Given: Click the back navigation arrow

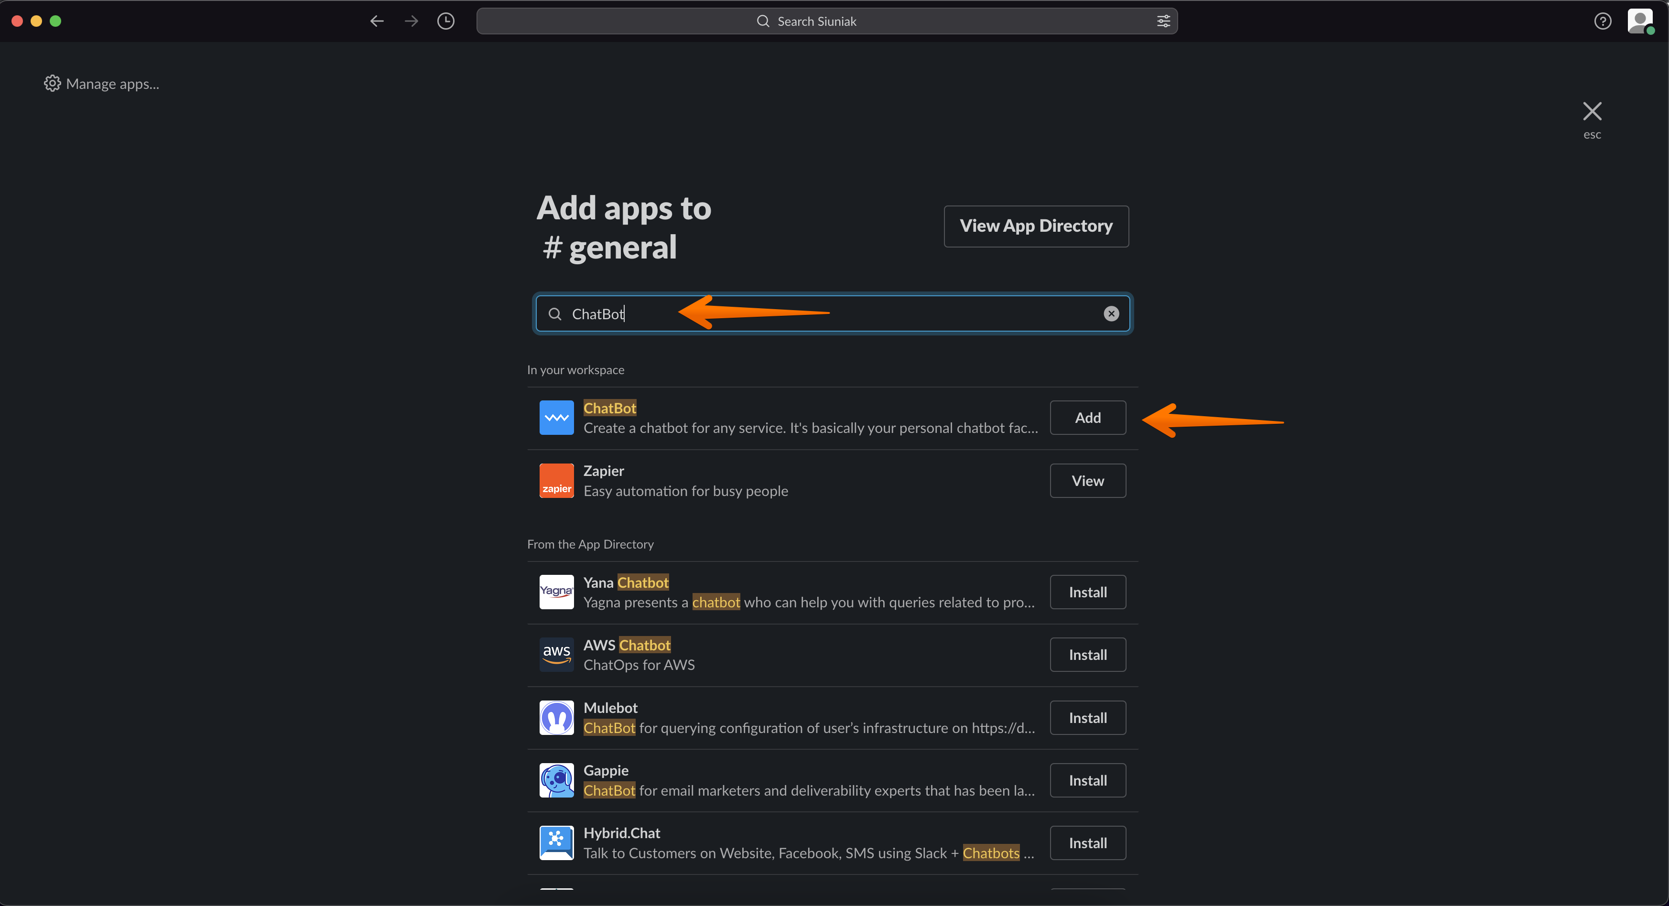Looking at the screenshot, I should (377, 22).
